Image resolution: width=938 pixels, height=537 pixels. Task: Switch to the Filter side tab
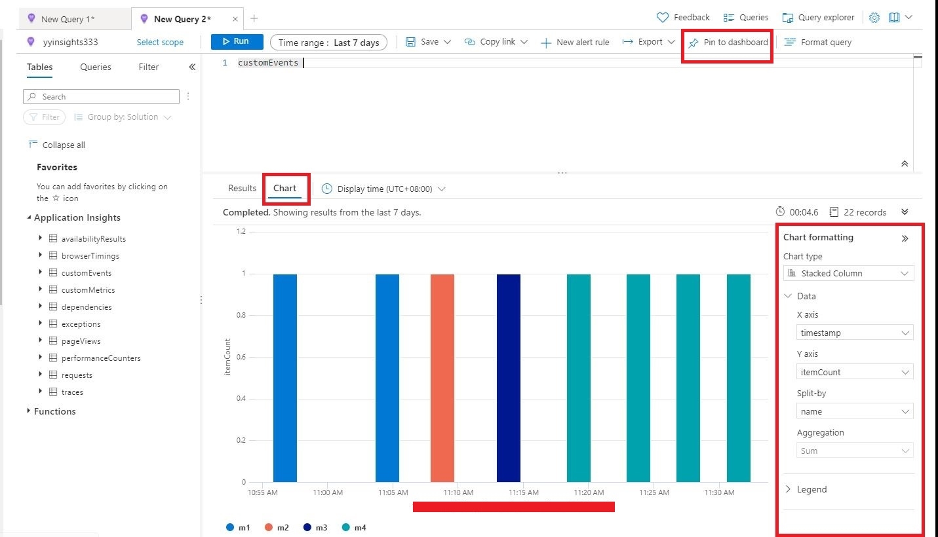click(149, 67)
